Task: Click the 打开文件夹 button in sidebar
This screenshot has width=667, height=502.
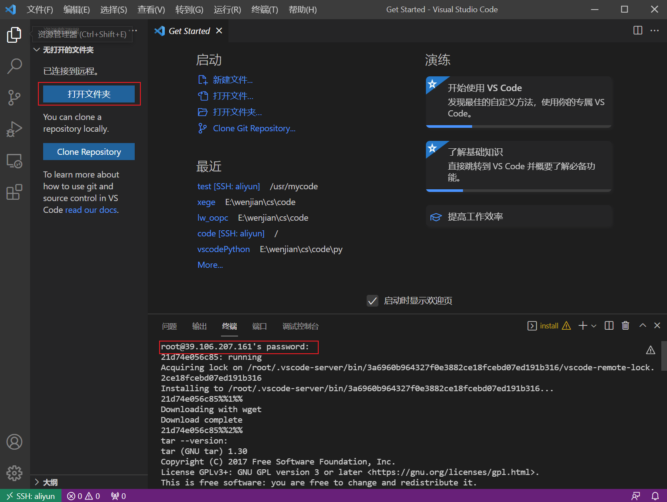Action: (89, 94)
